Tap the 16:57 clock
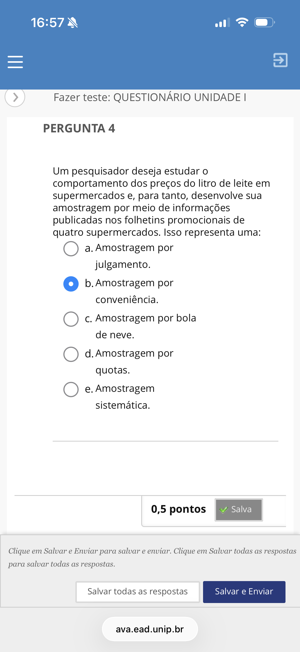Screen dimensions: 300x652 click(x=47, y=23)
